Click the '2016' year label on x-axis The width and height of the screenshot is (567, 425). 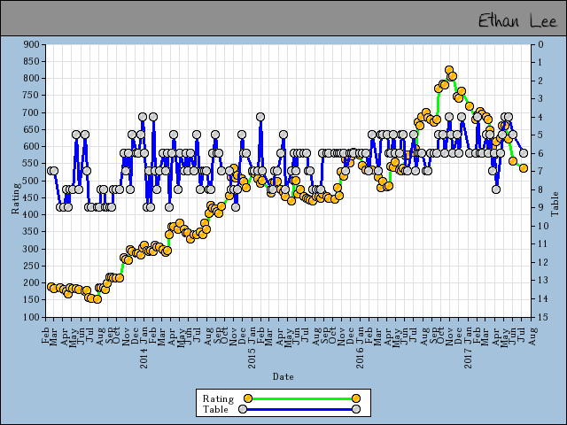(360, 358)
